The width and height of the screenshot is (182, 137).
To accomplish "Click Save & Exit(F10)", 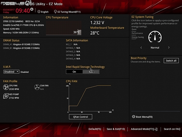I will pyautogui.click(x=116, y=129).
